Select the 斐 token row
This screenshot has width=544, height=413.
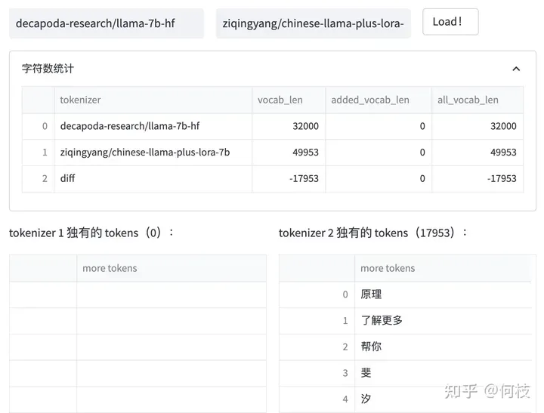405,373
